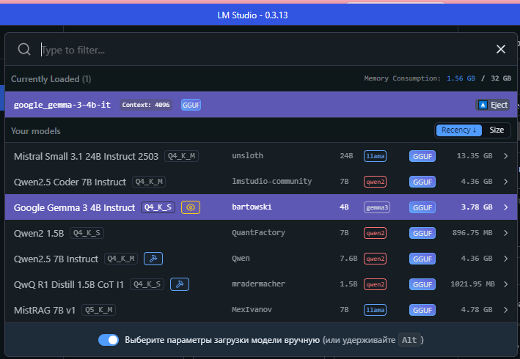Click mradermacher publisher name
Viewport: 520px width, 359px height.
(x=258, y=284)
